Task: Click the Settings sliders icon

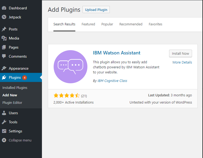Action: (4, 131)
